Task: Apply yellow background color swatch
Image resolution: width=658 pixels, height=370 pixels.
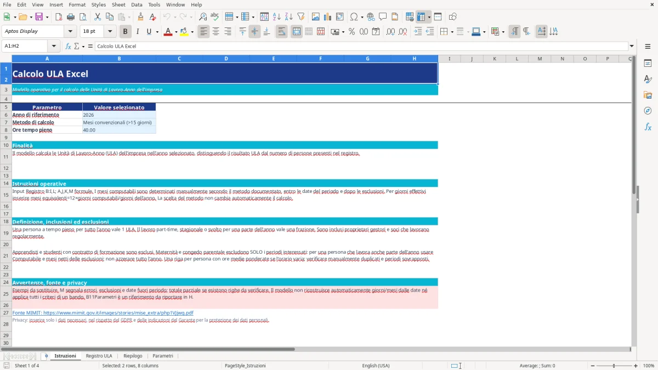Action: [184, 32]
